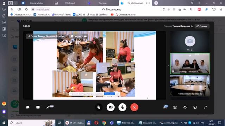This screenshot has width=225, height=126.
Task: End the call with red button
Action: (x=134, y=107)
